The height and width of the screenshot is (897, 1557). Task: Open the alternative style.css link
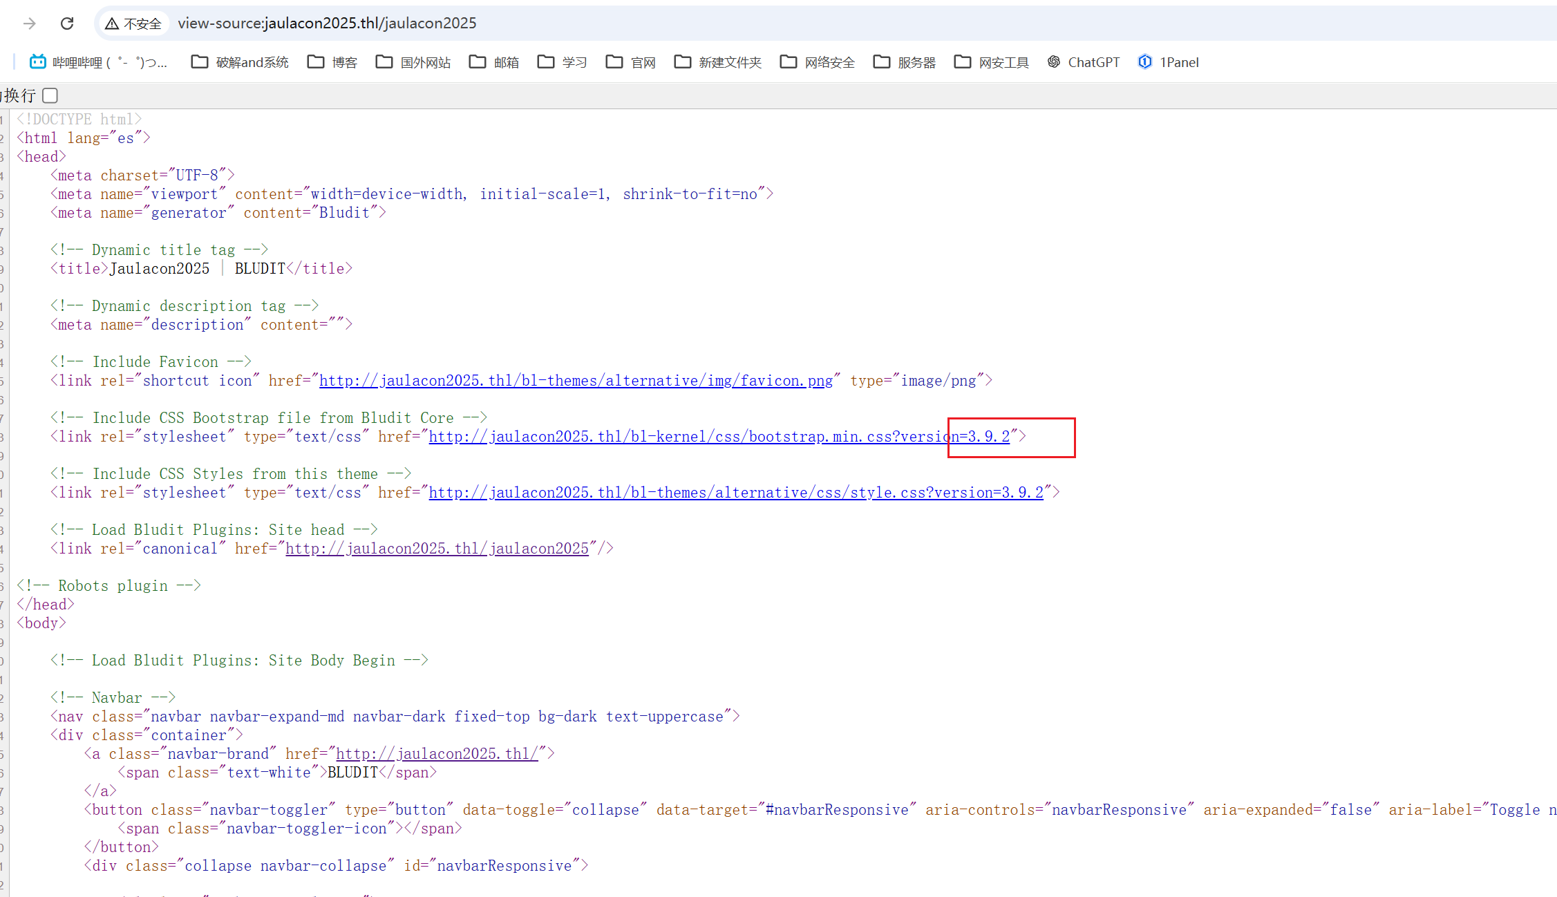pos(736,493)
